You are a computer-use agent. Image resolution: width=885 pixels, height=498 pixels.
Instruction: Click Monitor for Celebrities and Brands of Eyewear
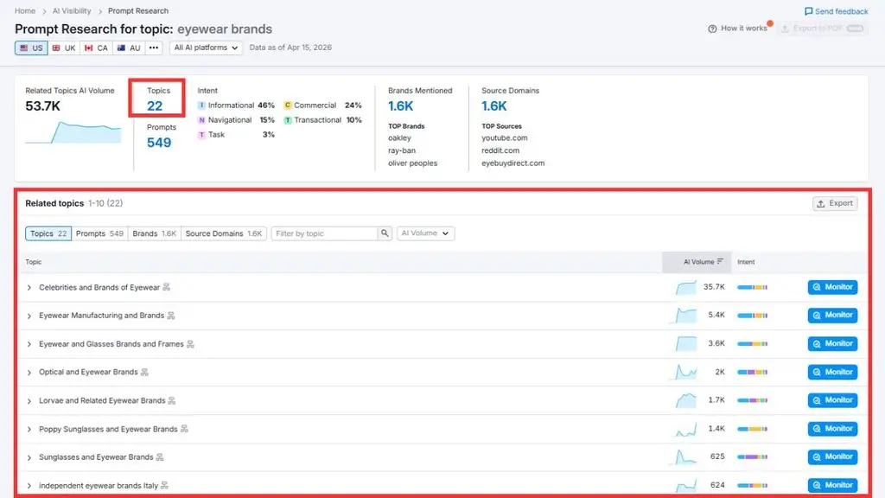coord(832,287)
